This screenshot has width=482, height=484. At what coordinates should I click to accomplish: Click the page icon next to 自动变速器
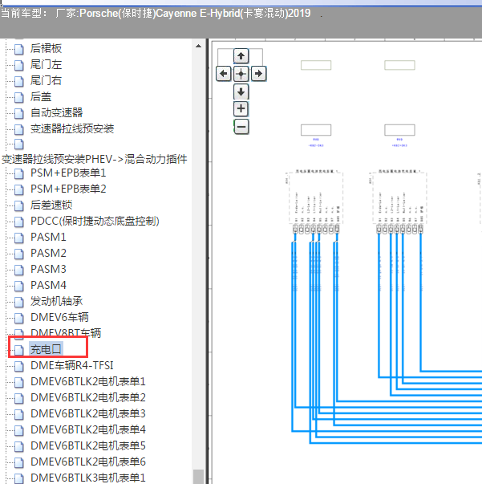pyautogui.click(x=19, y=113)
